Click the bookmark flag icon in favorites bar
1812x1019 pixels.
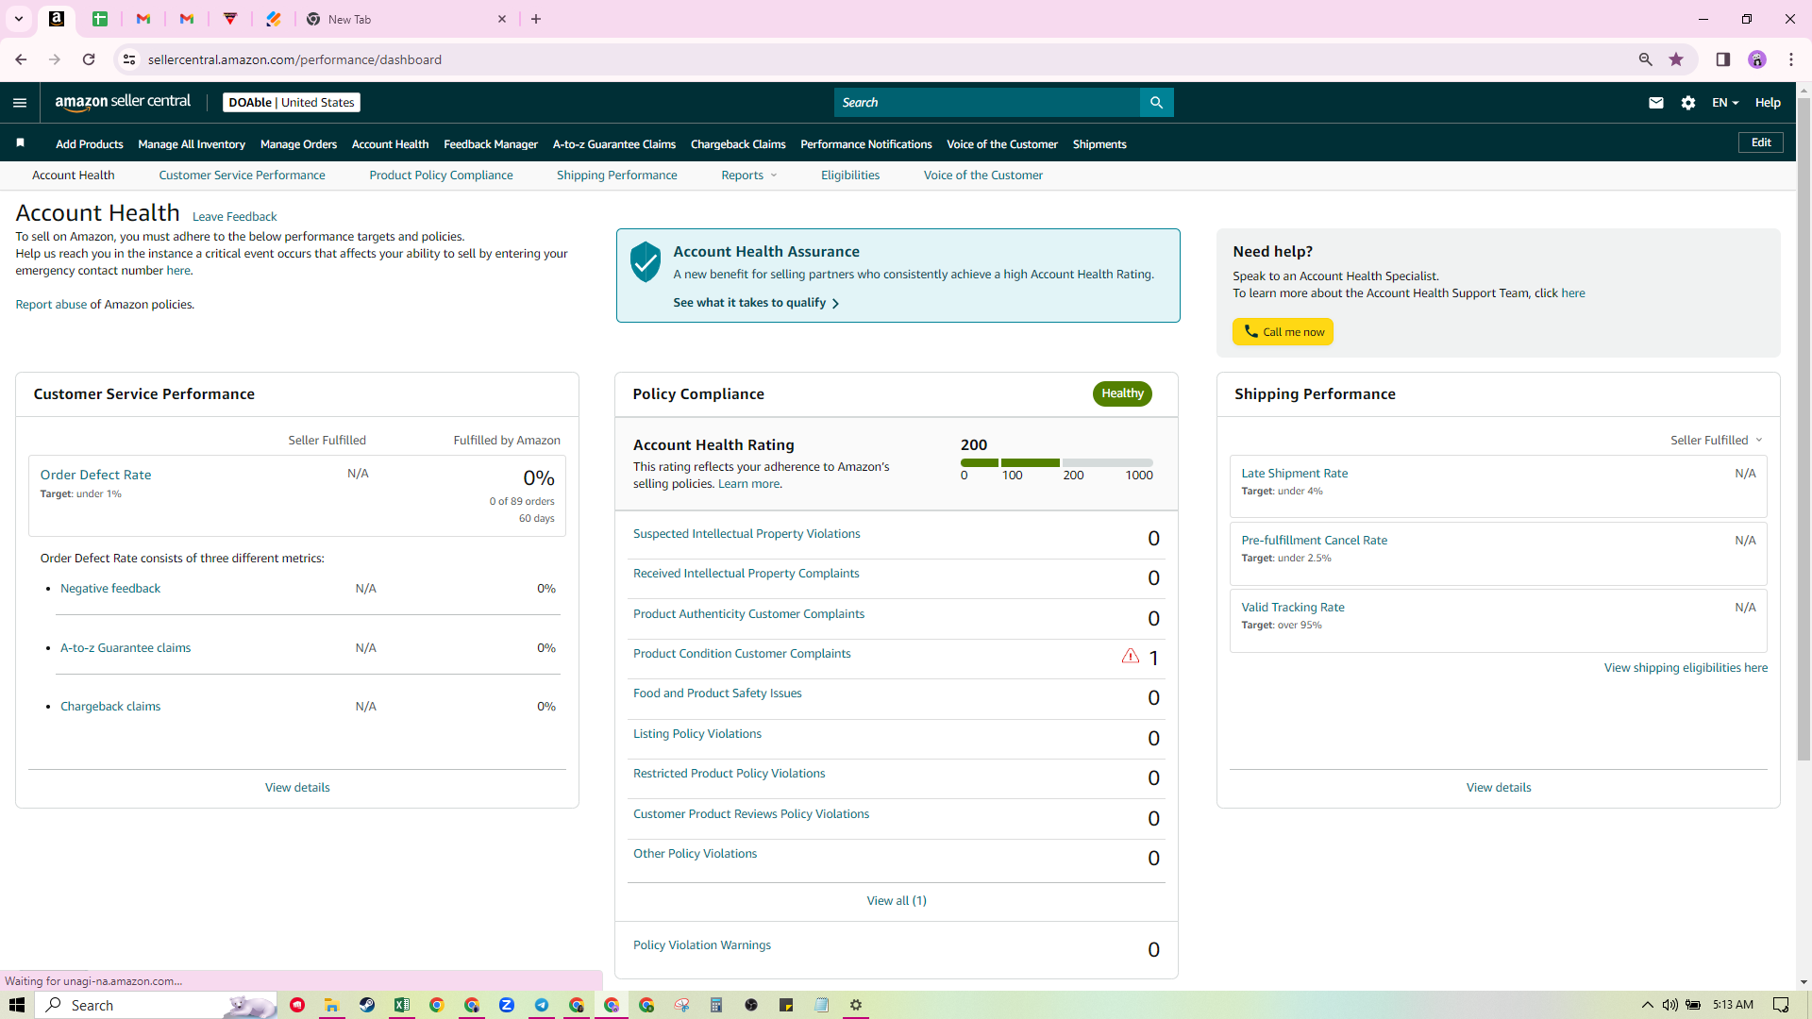(x=20, y=143)
